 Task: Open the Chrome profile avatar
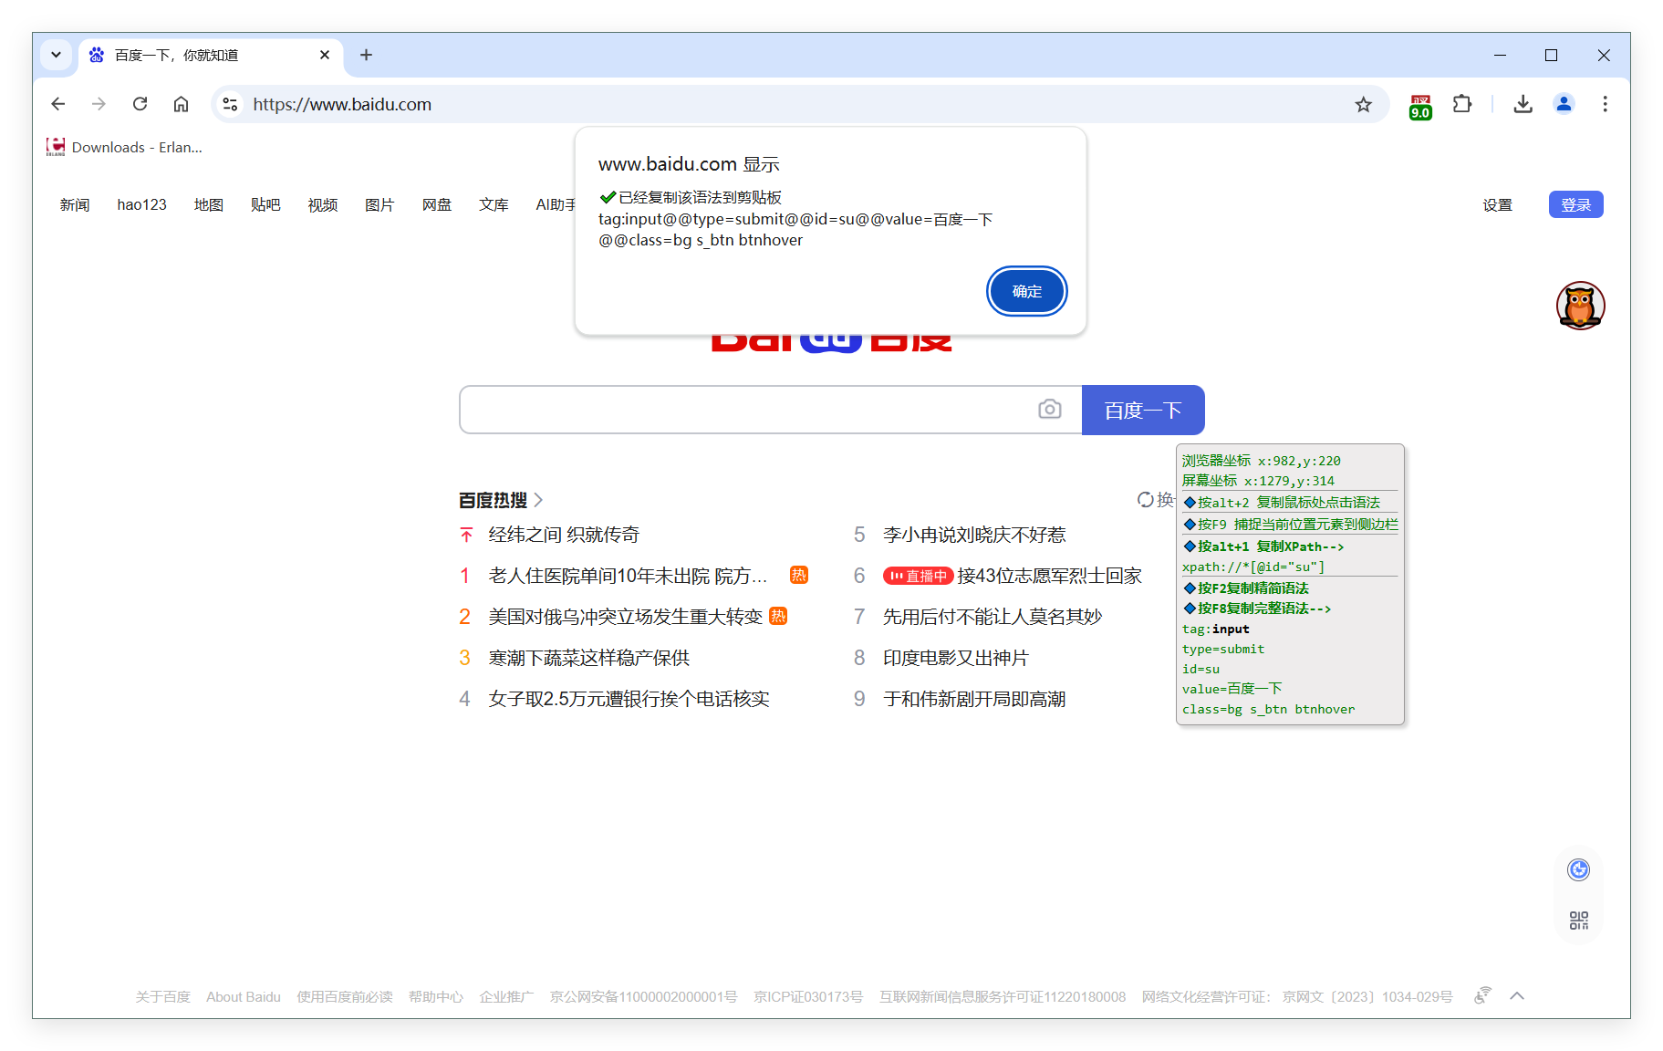[x=1564, y=104]
